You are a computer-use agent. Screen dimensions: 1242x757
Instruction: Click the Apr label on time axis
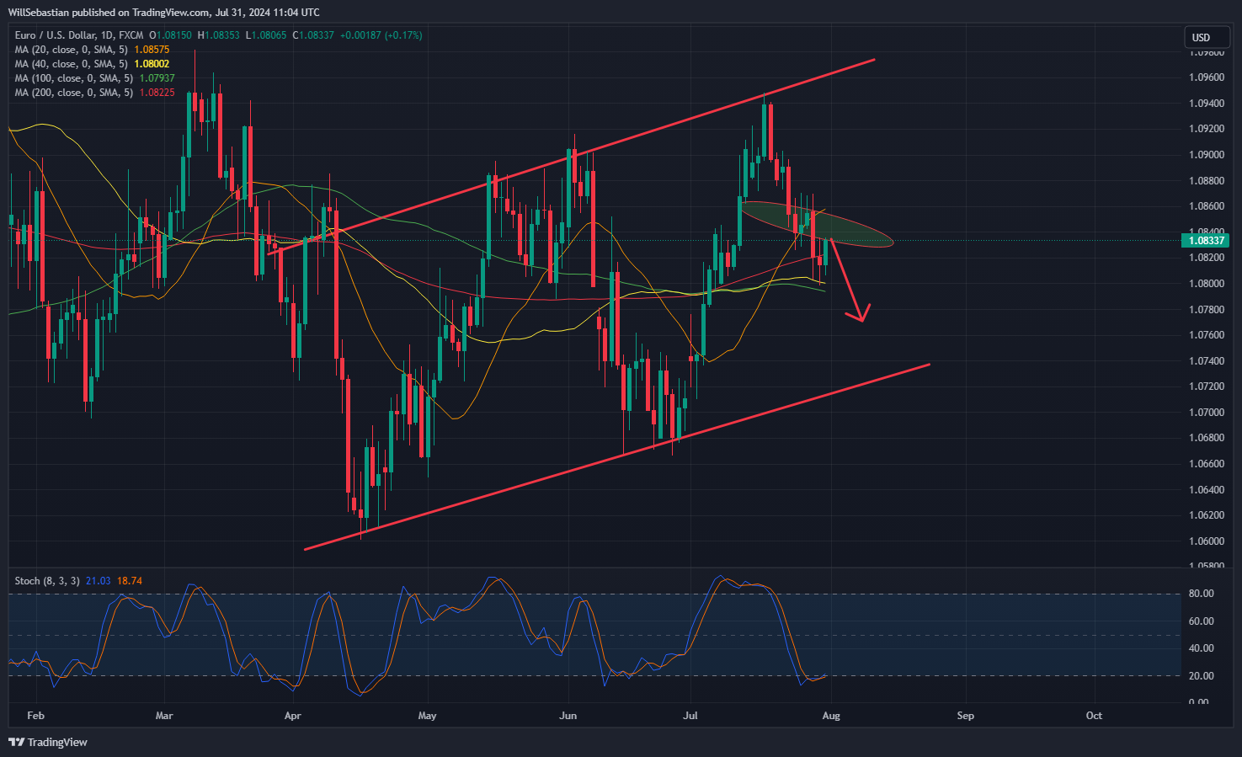point(292,716)
